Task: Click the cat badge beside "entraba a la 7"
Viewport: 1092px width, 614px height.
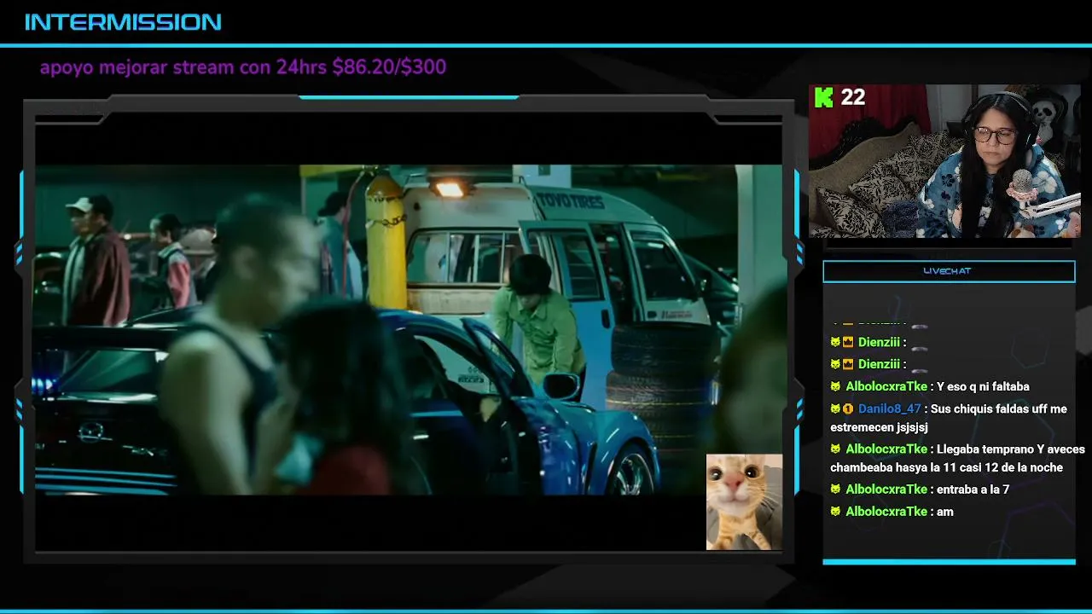Action: [835, 489]
